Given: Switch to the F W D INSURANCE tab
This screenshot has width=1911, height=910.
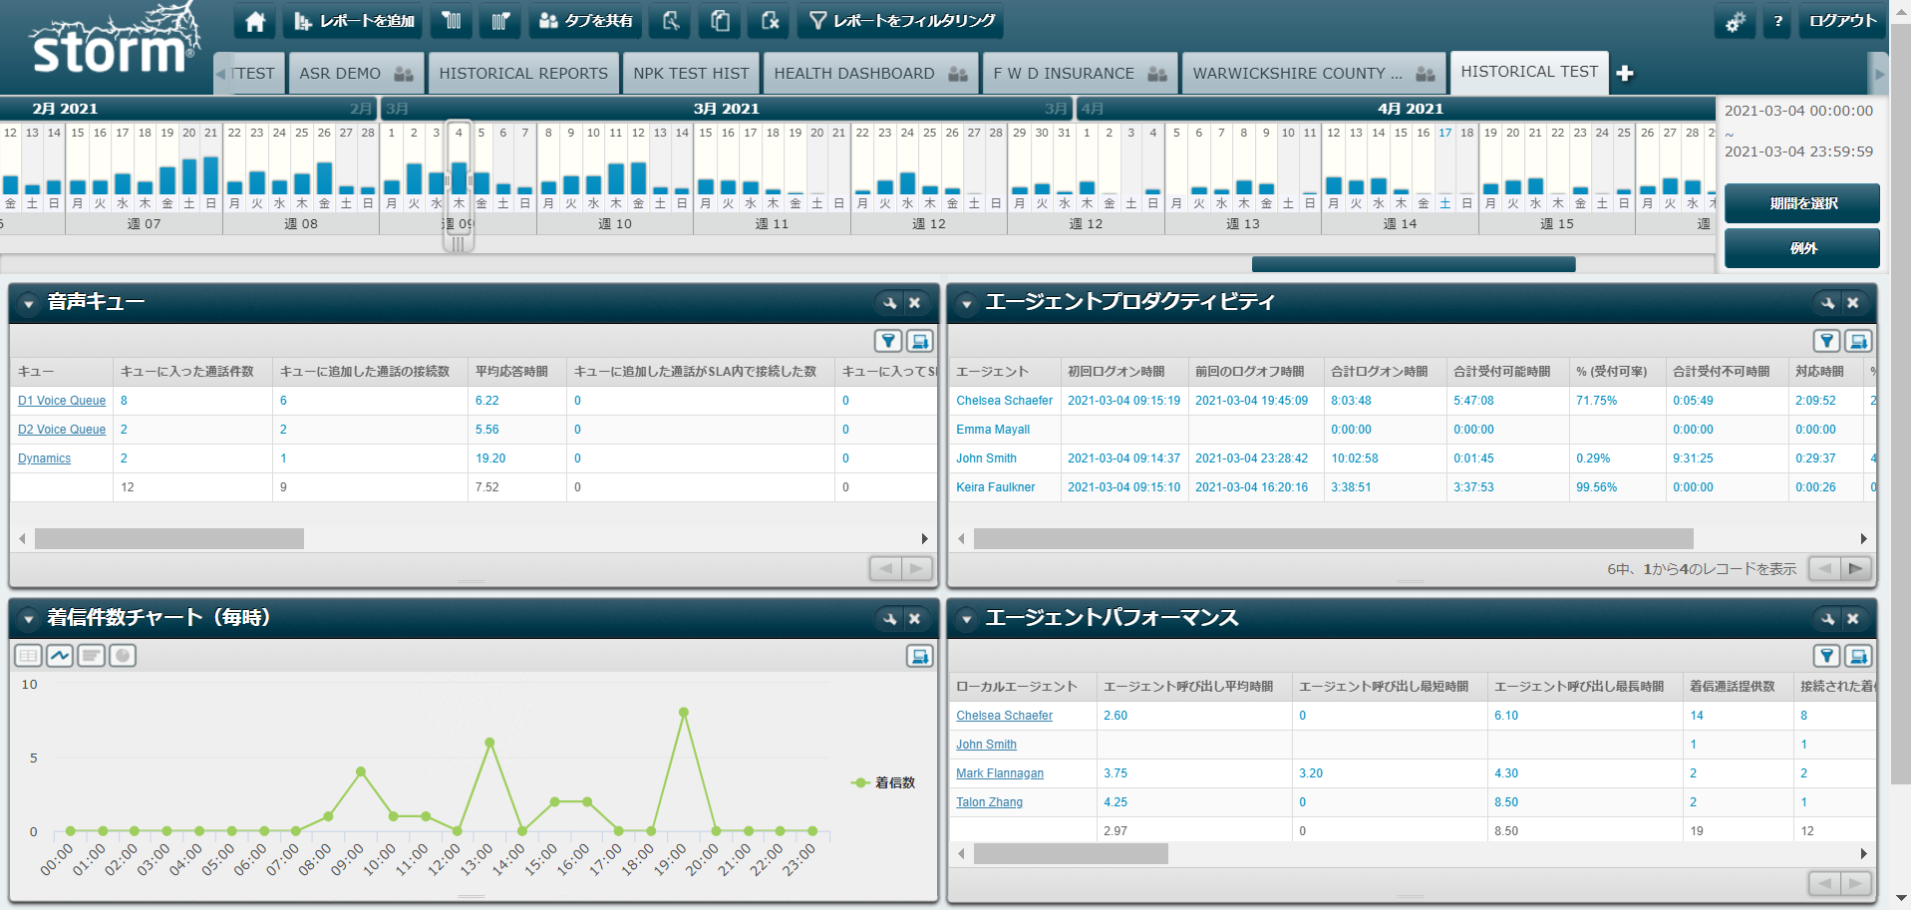Looking at the screenshot, I should coord(1080,74).
